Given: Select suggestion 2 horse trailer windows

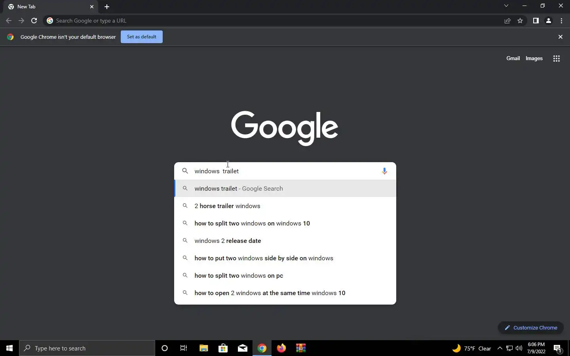Looking at the screenshot, I should [285, 206].
